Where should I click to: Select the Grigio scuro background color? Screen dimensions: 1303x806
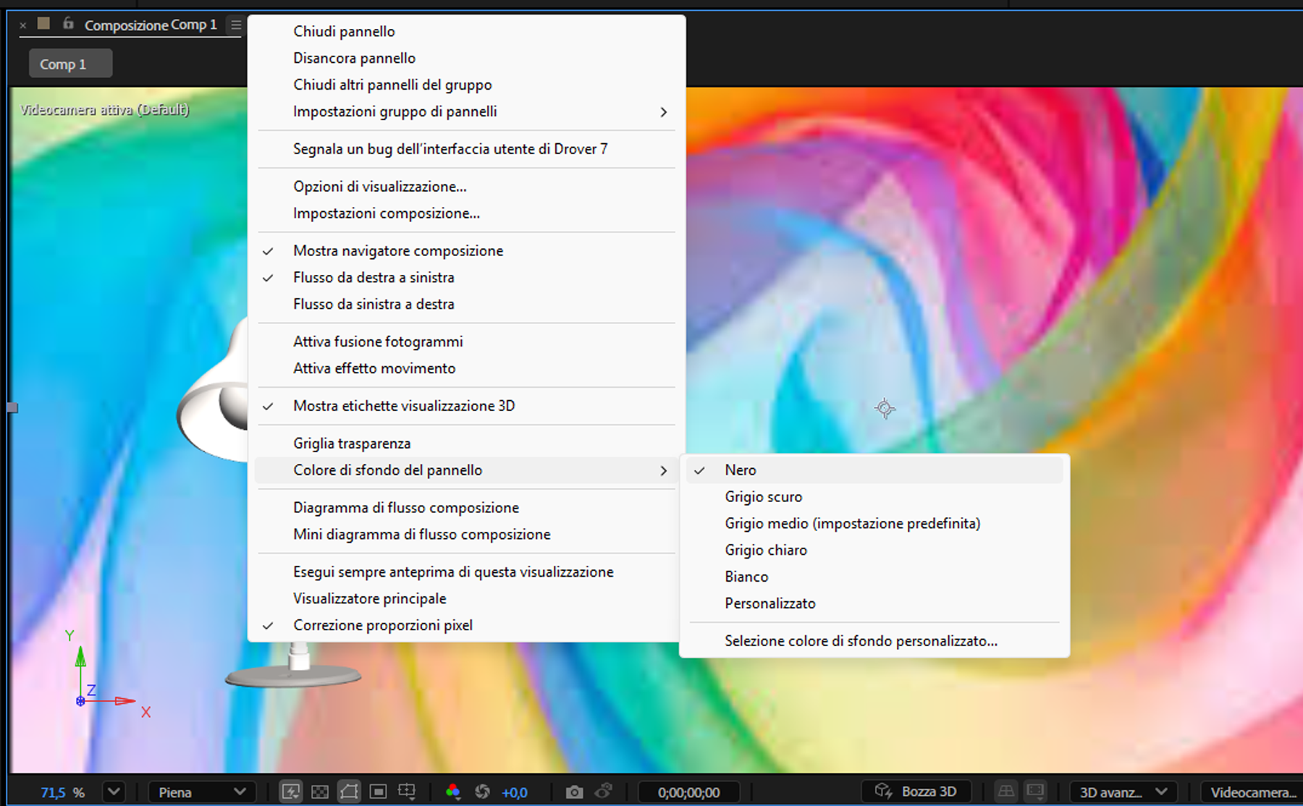(763, 497)
